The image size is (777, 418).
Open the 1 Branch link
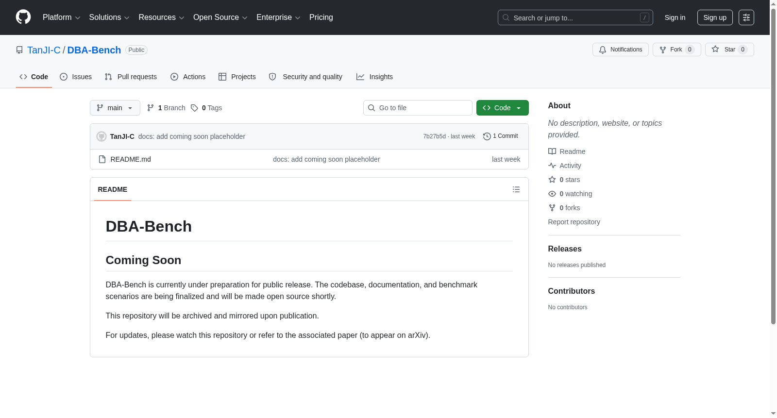pos(166,108)
